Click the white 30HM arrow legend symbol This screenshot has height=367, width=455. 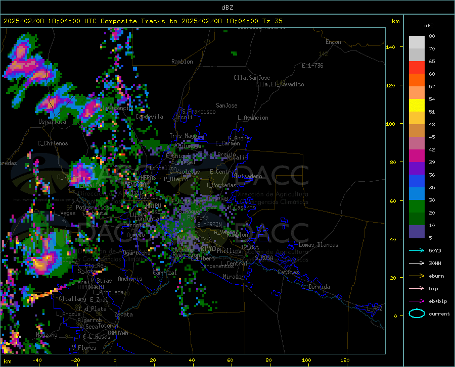pos(417,264)
